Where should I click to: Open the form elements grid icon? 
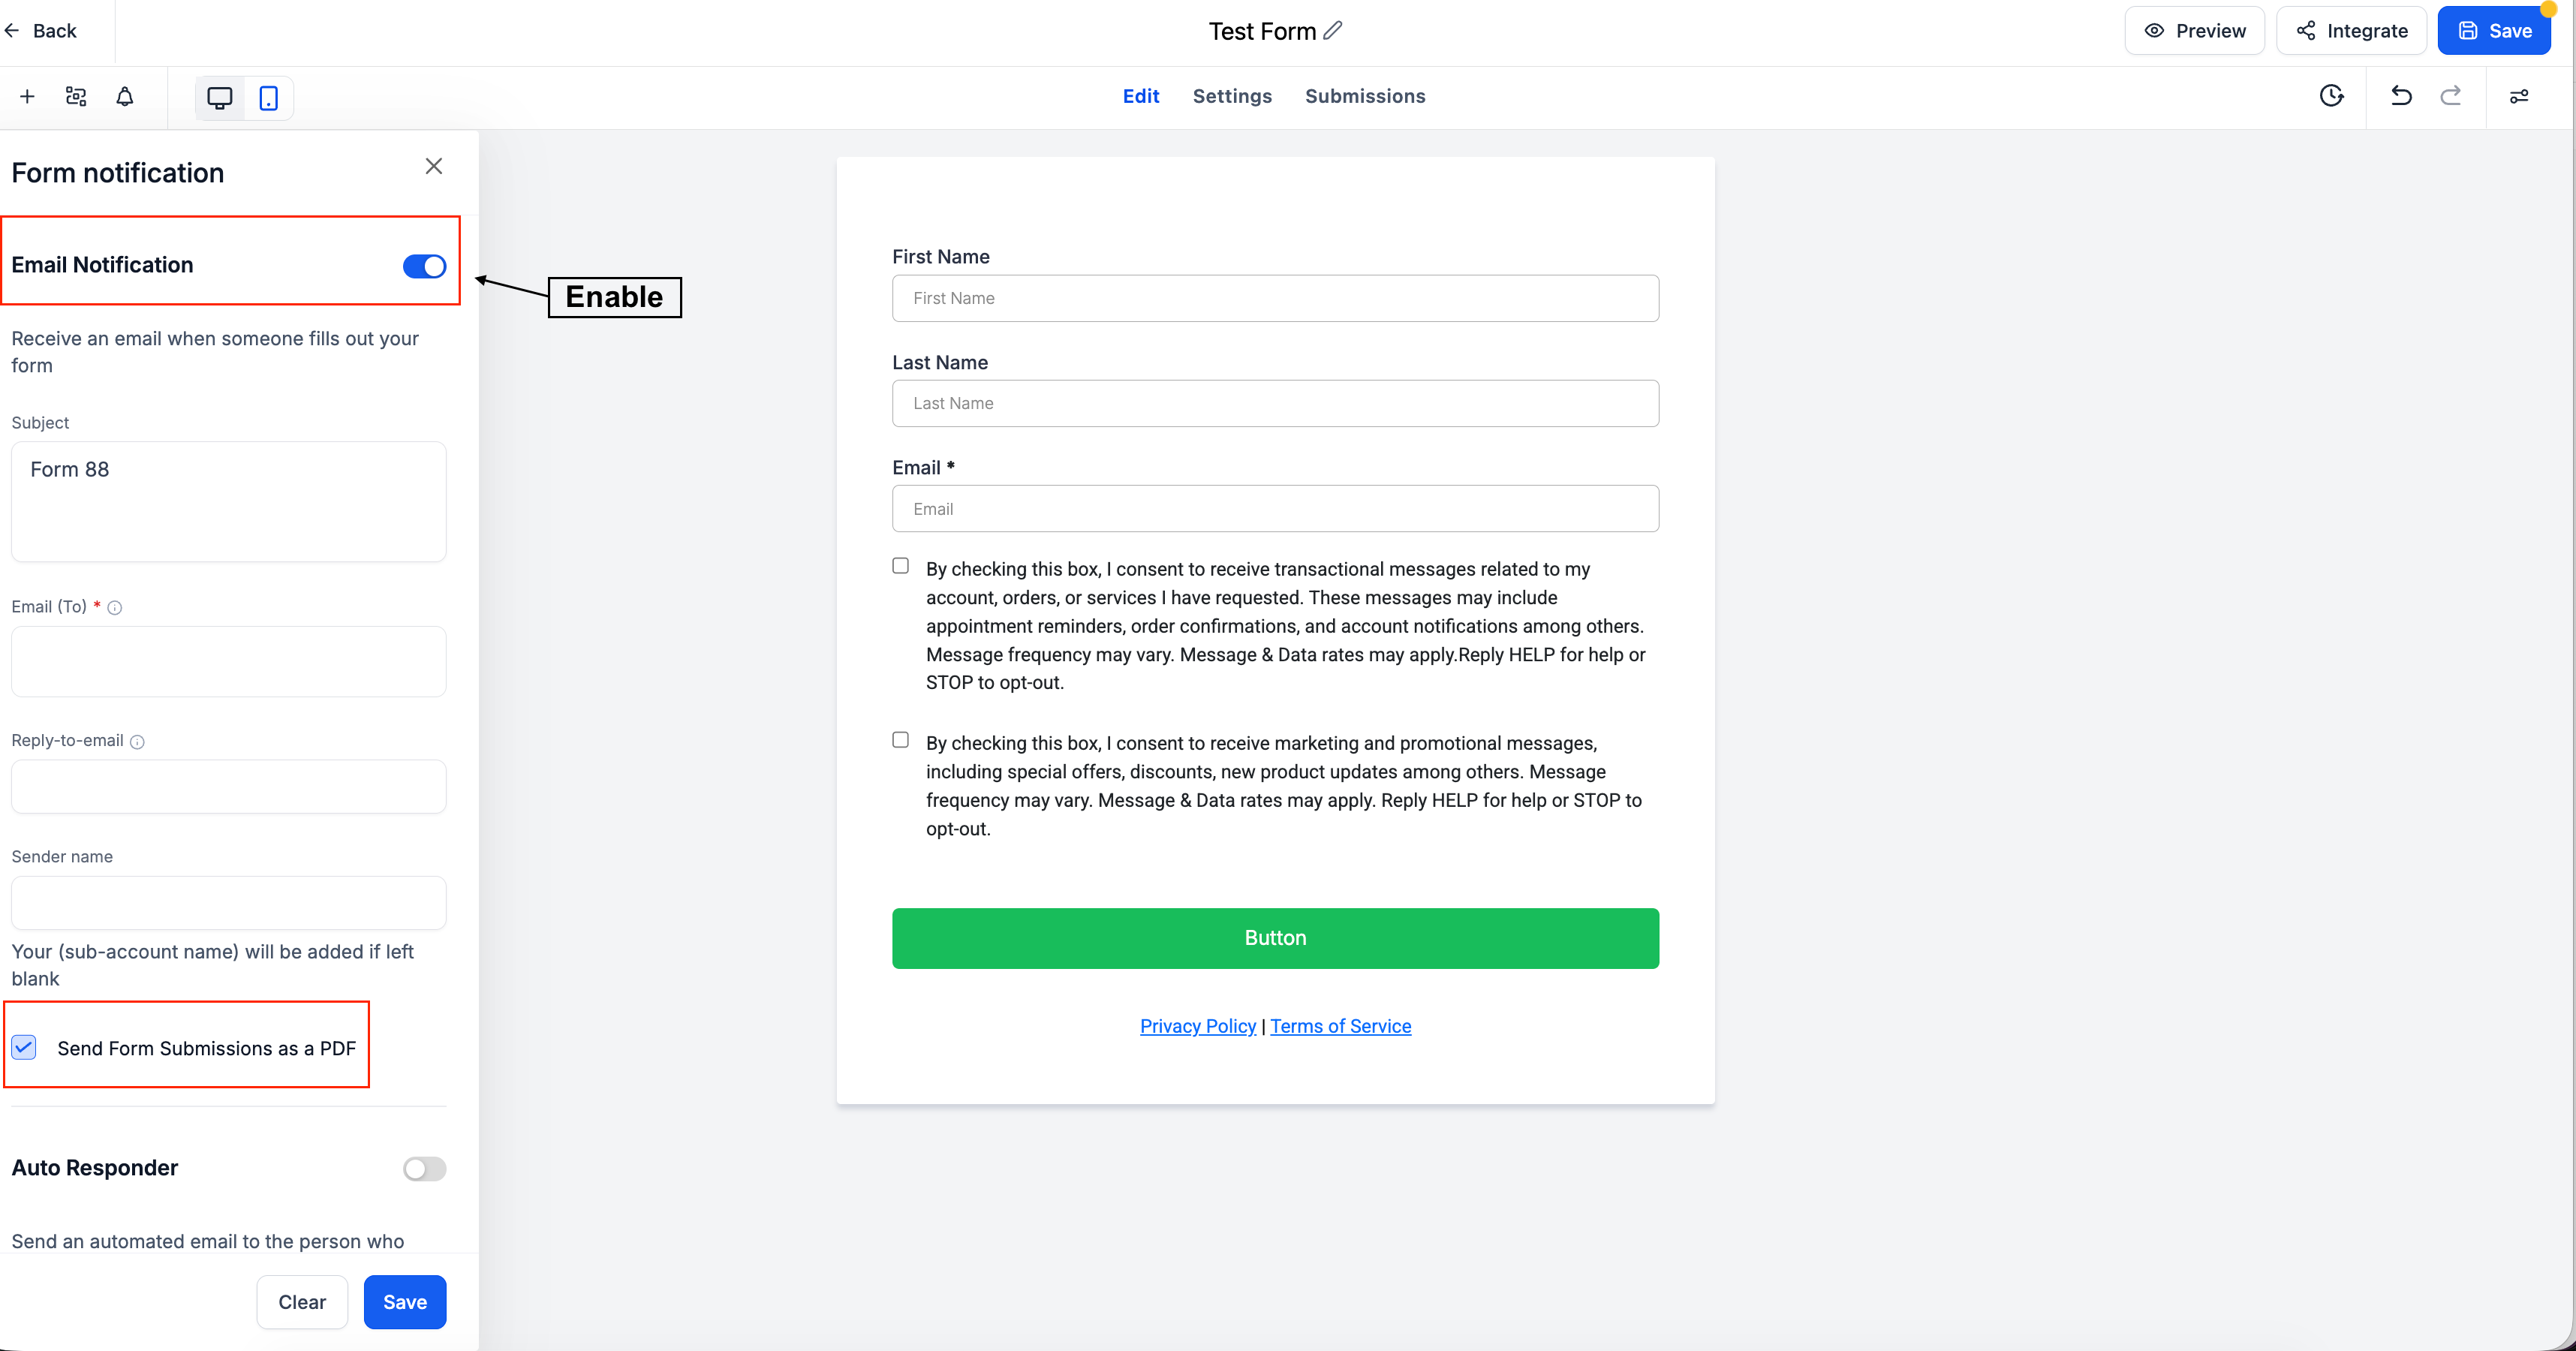[75, 96]
